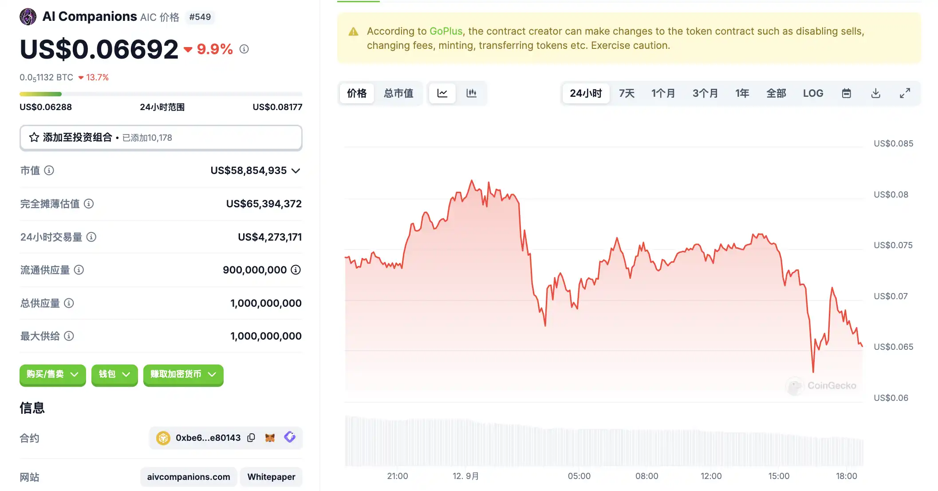Click the 24小时范围 price range bar
Image resolution: width=938 pixels, height=491 pixels.
pos(161,94)
